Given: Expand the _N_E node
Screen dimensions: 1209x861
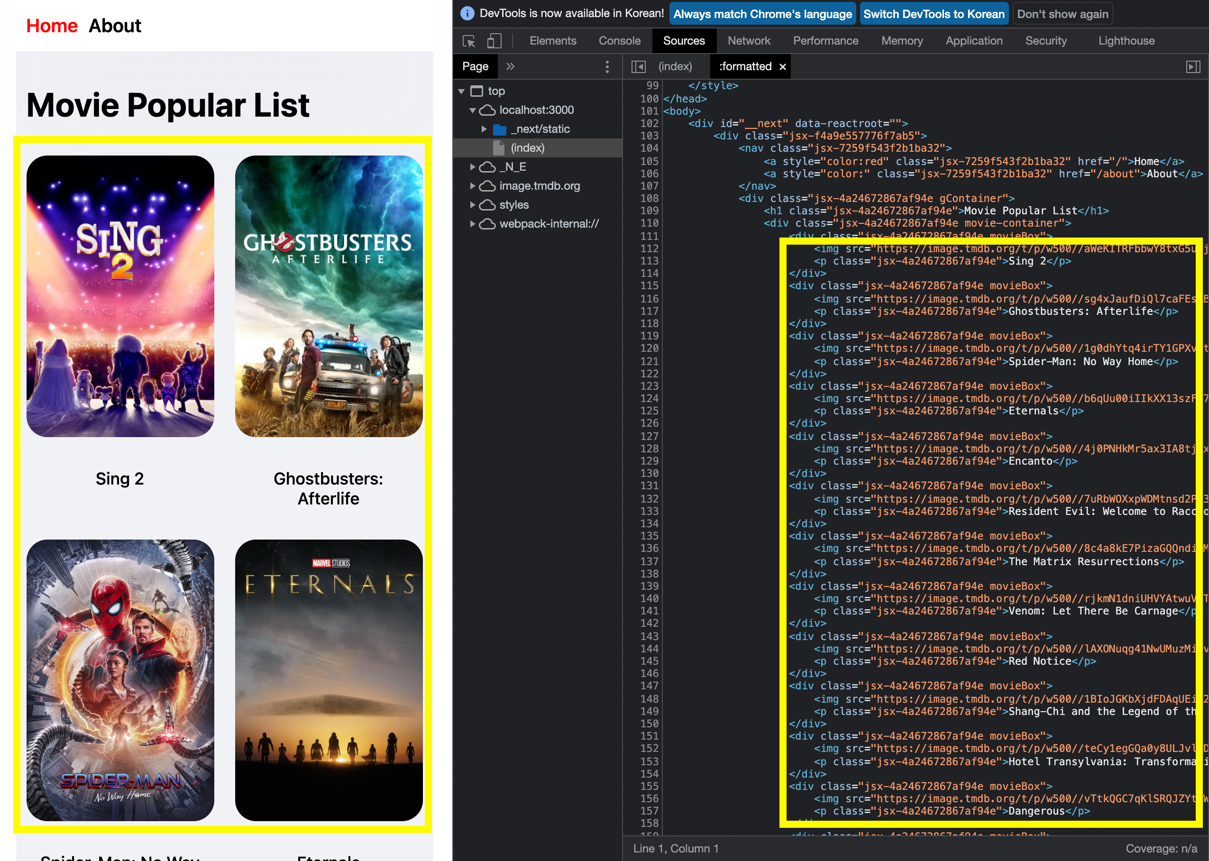Looking at the screenshot, I should tap(472, 167).
